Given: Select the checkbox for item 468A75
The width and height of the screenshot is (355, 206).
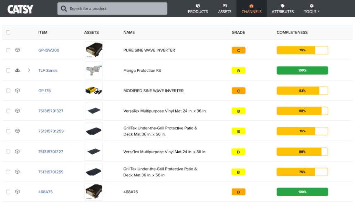Looking at the screenshot, I should click(8, 192).
